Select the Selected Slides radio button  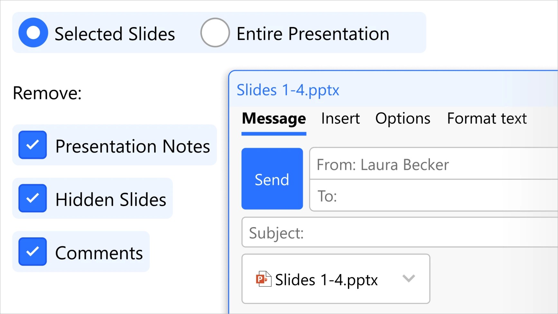[x=33, y=33]
